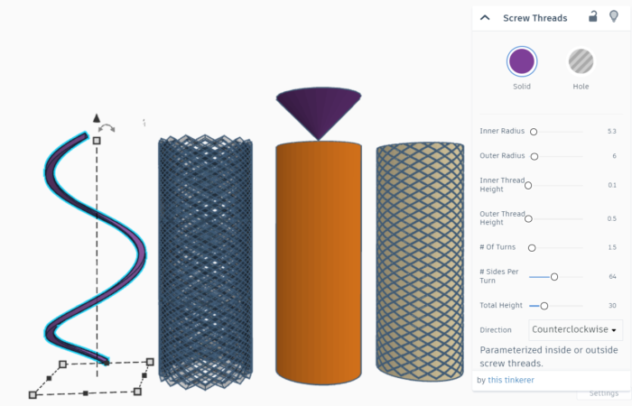The image size is (632, 406).
Task: Click the description 'Parameterized inside or outside screw threads.'
Action: tap(549, 356)
